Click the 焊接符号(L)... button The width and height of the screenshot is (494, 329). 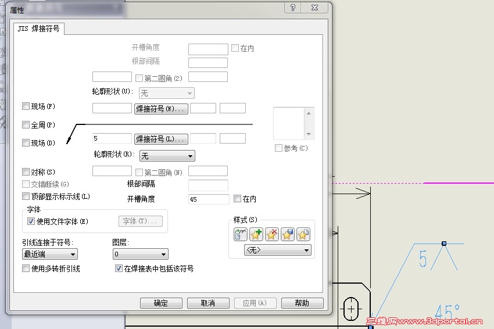tap(161, 139)
